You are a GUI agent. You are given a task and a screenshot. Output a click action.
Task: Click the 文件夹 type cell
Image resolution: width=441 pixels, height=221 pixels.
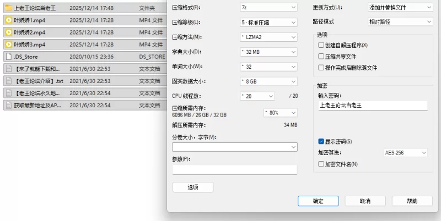tap(147, 8)
